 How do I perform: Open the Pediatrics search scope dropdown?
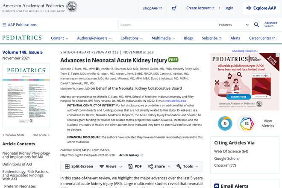point(233,25)
